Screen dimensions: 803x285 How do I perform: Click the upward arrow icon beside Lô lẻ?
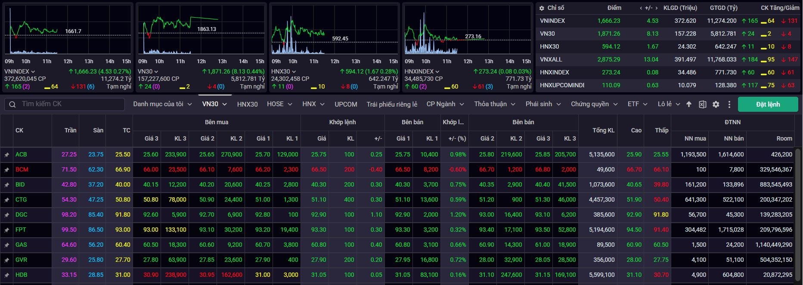tap(689, 104)
